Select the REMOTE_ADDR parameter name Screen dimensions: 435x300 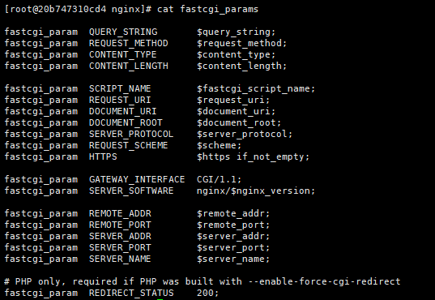pos(120,213)
